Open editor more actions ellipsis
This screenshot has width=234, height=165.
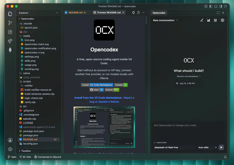143,13
